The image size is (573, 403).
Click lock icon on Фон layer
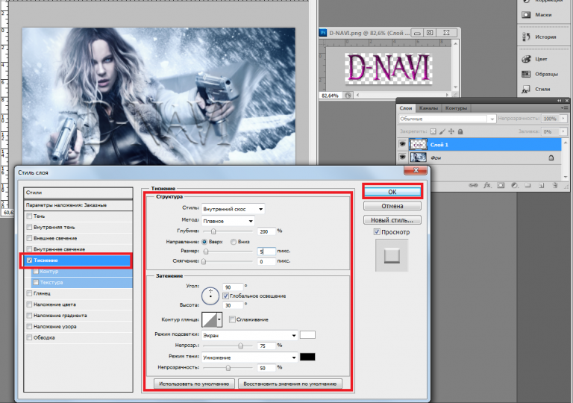[551, 157]
